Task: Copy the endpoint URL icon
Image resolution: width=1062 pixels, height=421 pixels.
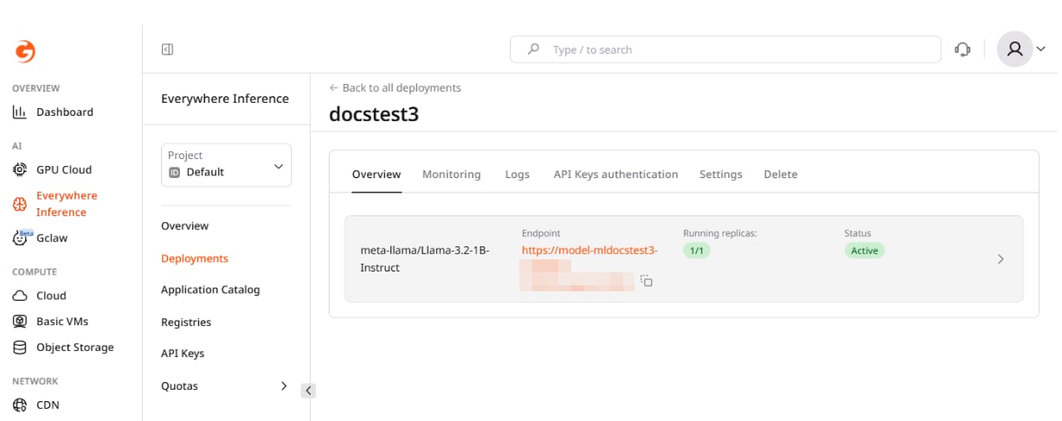Action: (x=646, y=281)
